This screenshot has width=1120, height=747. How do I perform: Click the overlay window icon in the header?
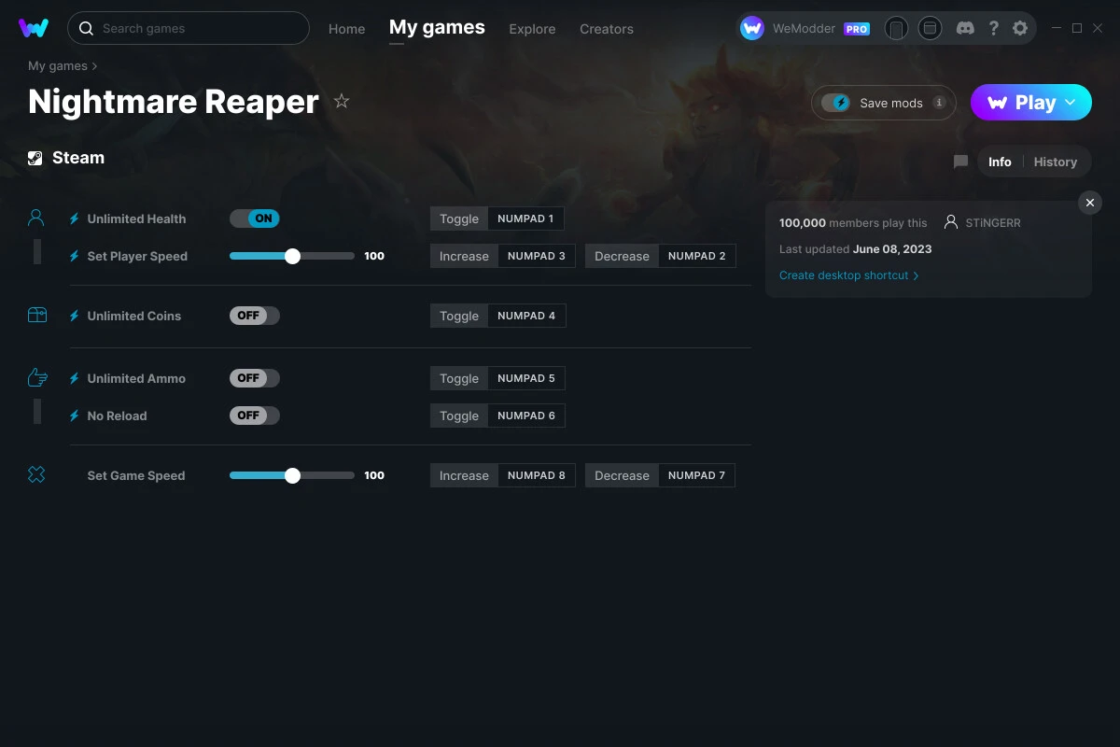[x=930, y=28]
